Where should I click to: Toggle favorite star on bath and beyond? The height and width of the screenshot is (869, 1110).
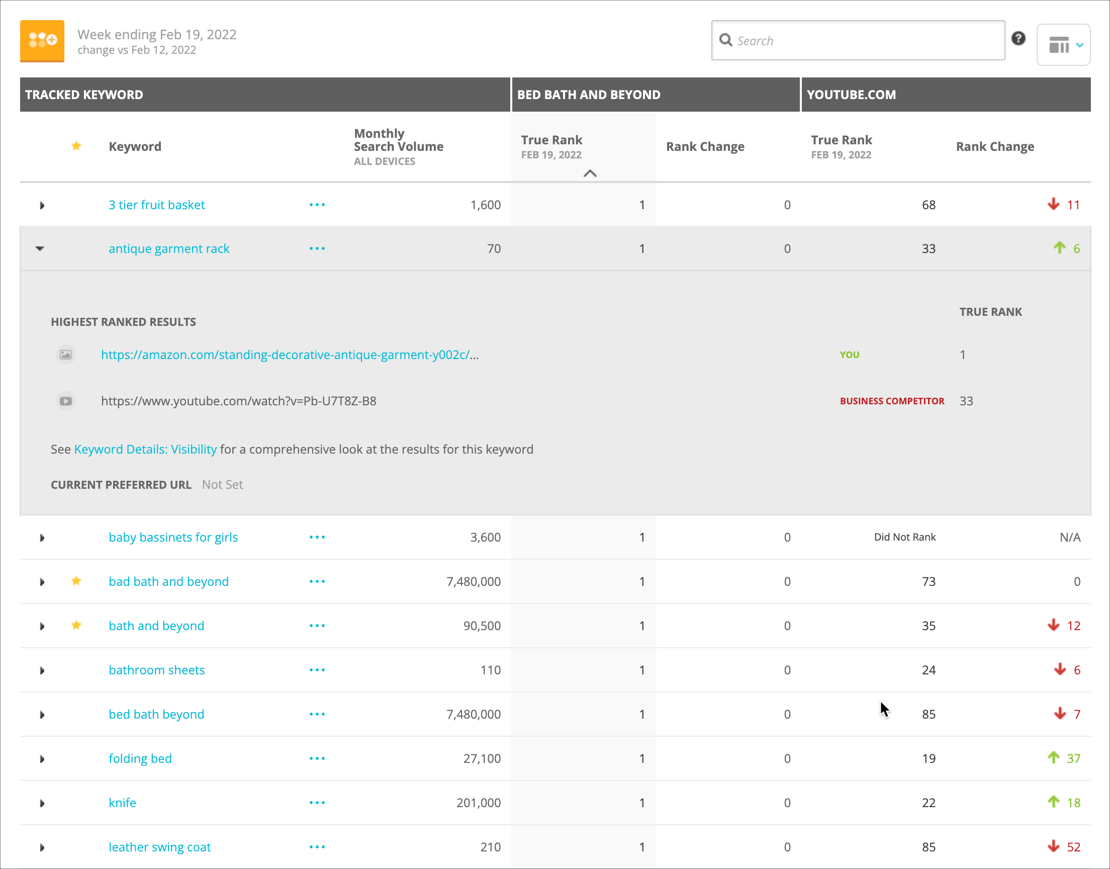pyautogui.click(x=76, y=625)
